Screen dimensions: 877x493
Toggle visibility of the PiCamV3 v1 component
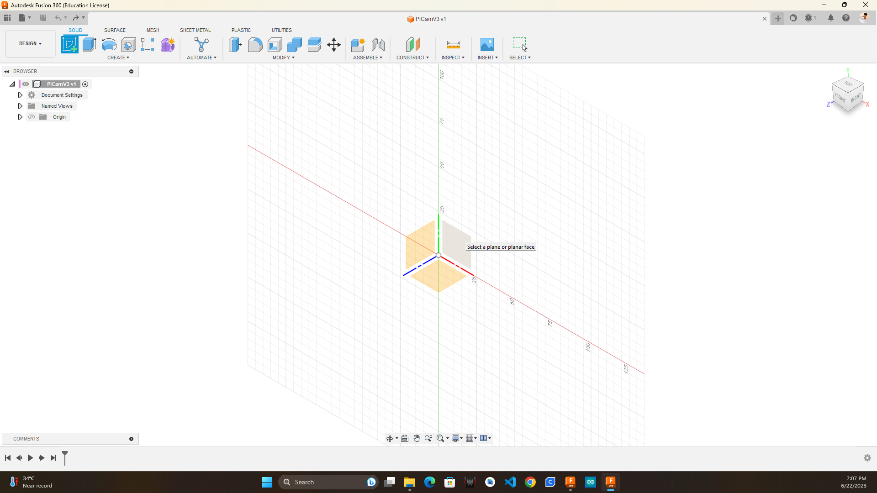pos(26,84)
